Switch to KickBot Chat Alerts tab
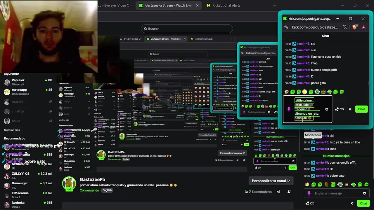The height and width of the screenshot is (210, 374). [x=223, y=5]
